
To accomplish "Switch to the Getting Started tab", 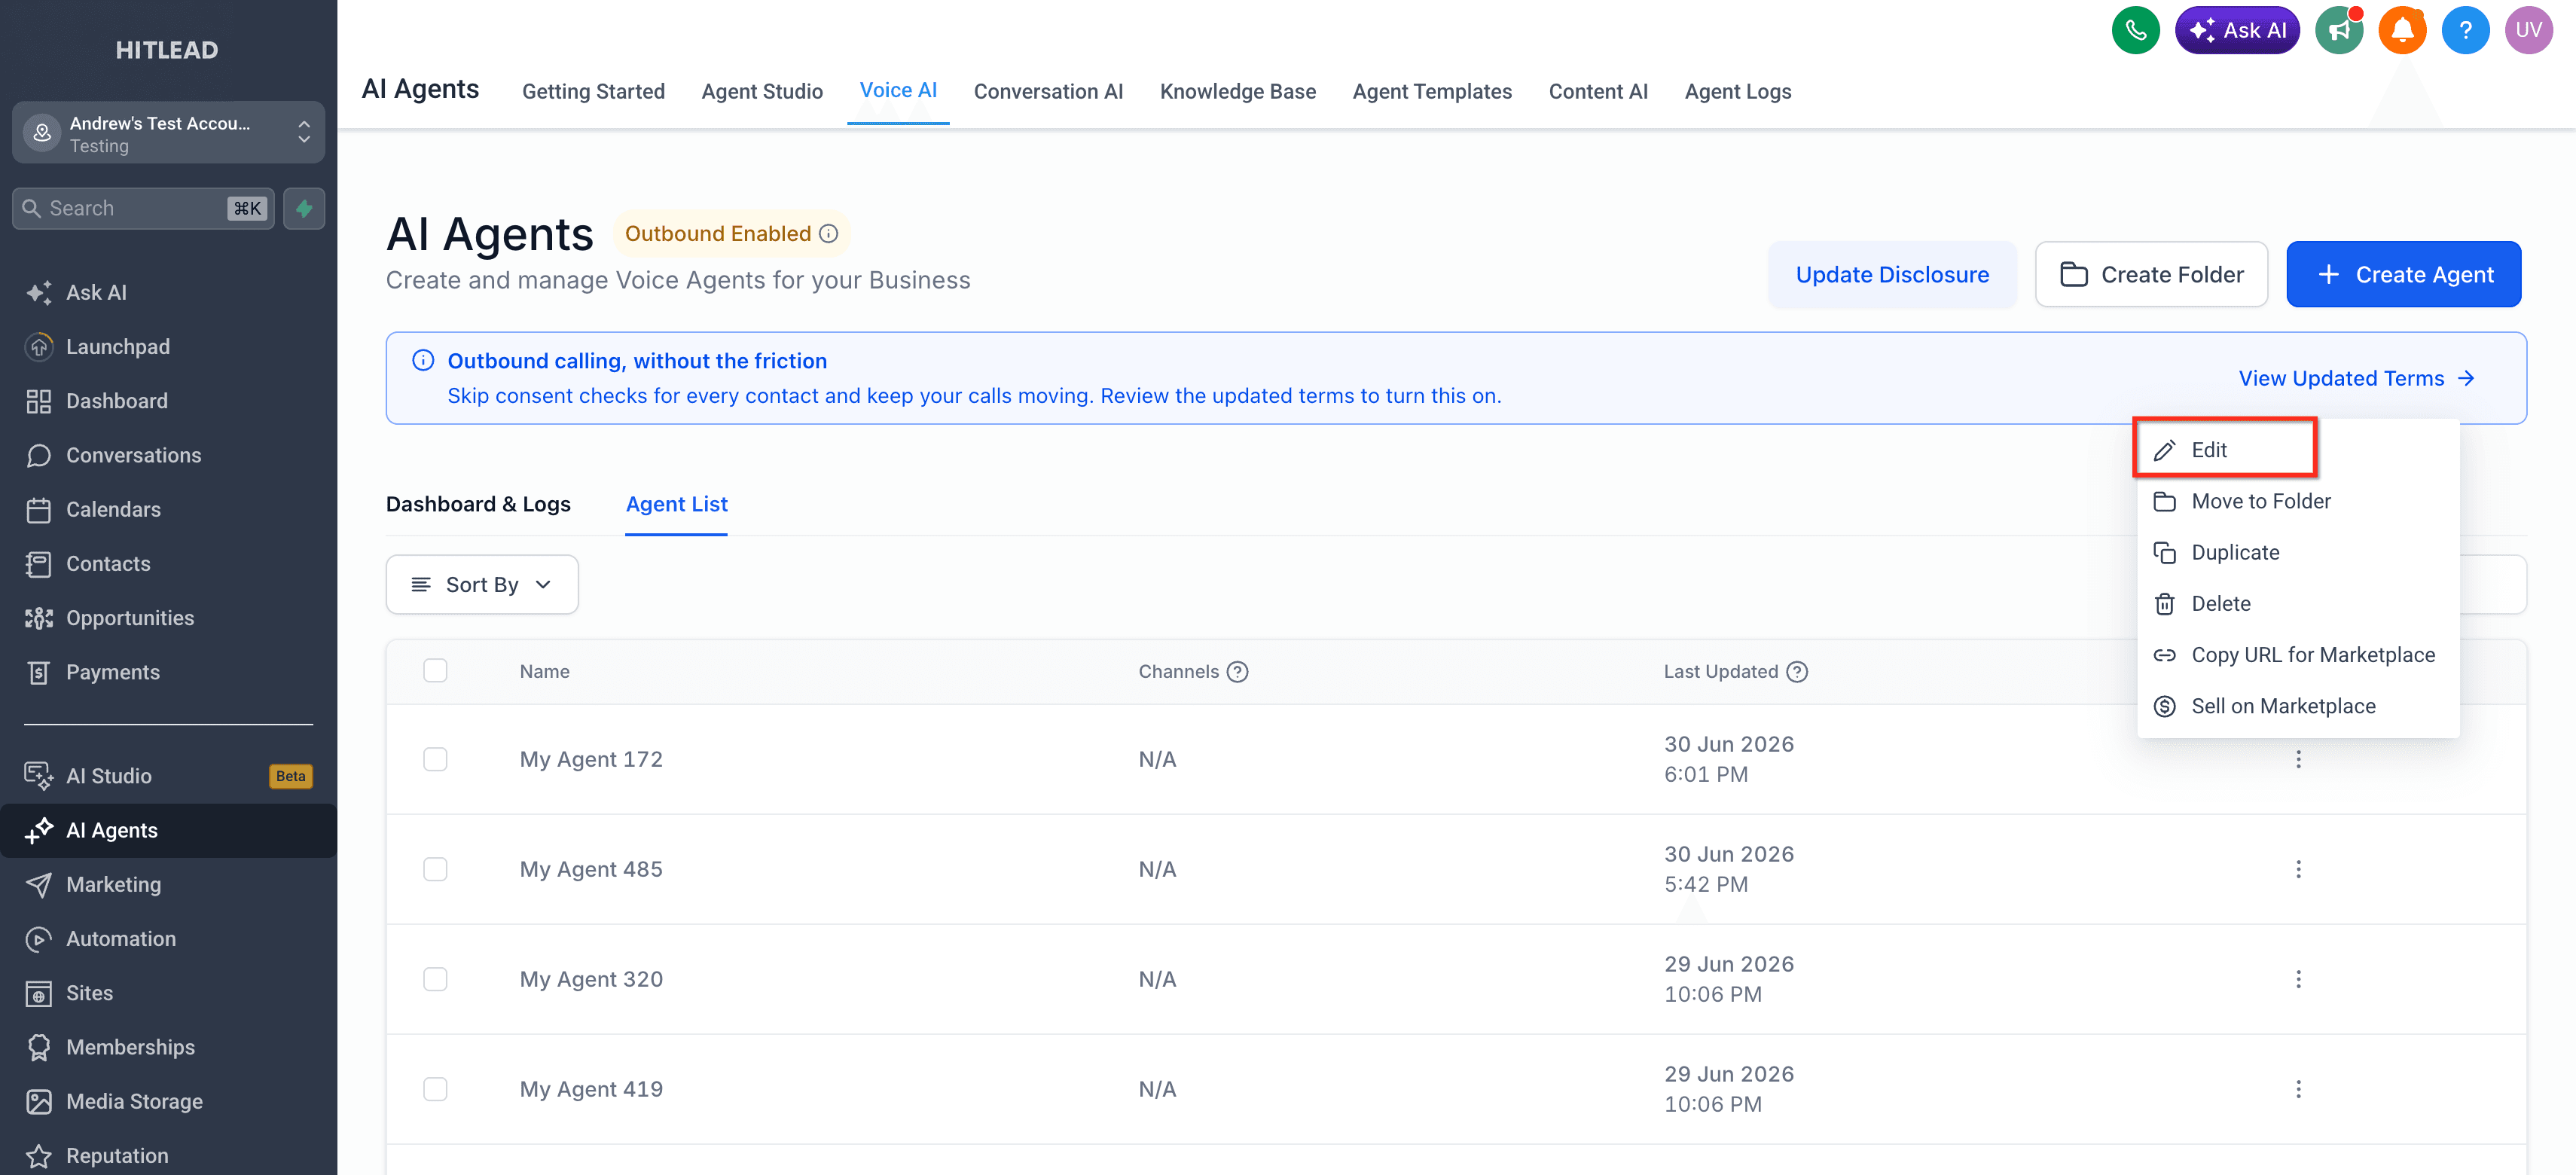I will coord(593,91).
